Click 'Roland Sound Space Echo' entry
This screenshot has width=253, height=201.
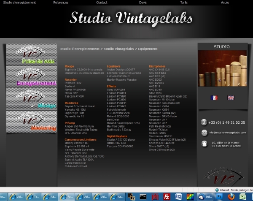click(123, 123)
